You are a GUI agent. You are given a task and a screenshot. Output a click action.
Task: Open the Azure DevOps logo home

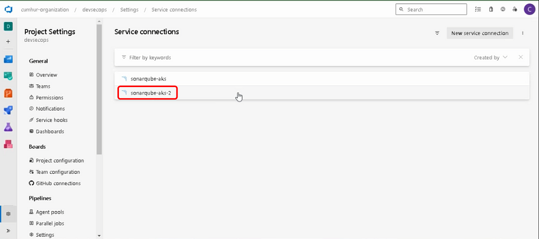(x=8, y=9)
